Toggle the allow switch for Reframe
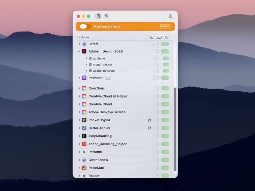This screenshot has width=255, height=191. (x=165, y=152)
